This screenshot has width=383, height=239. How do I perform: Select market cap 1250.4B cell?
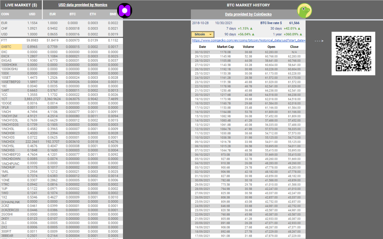click(225, 91)
